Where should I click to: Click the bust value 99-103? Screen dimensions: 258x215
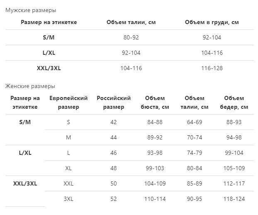coord(155,168)
